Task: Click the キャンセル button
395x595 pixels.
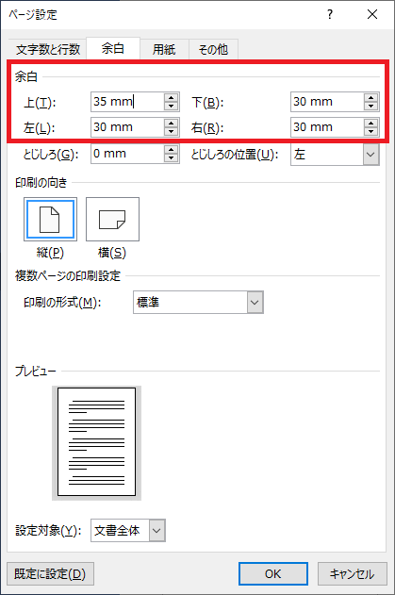Action: pyautogui.click(x=353, y=573)
